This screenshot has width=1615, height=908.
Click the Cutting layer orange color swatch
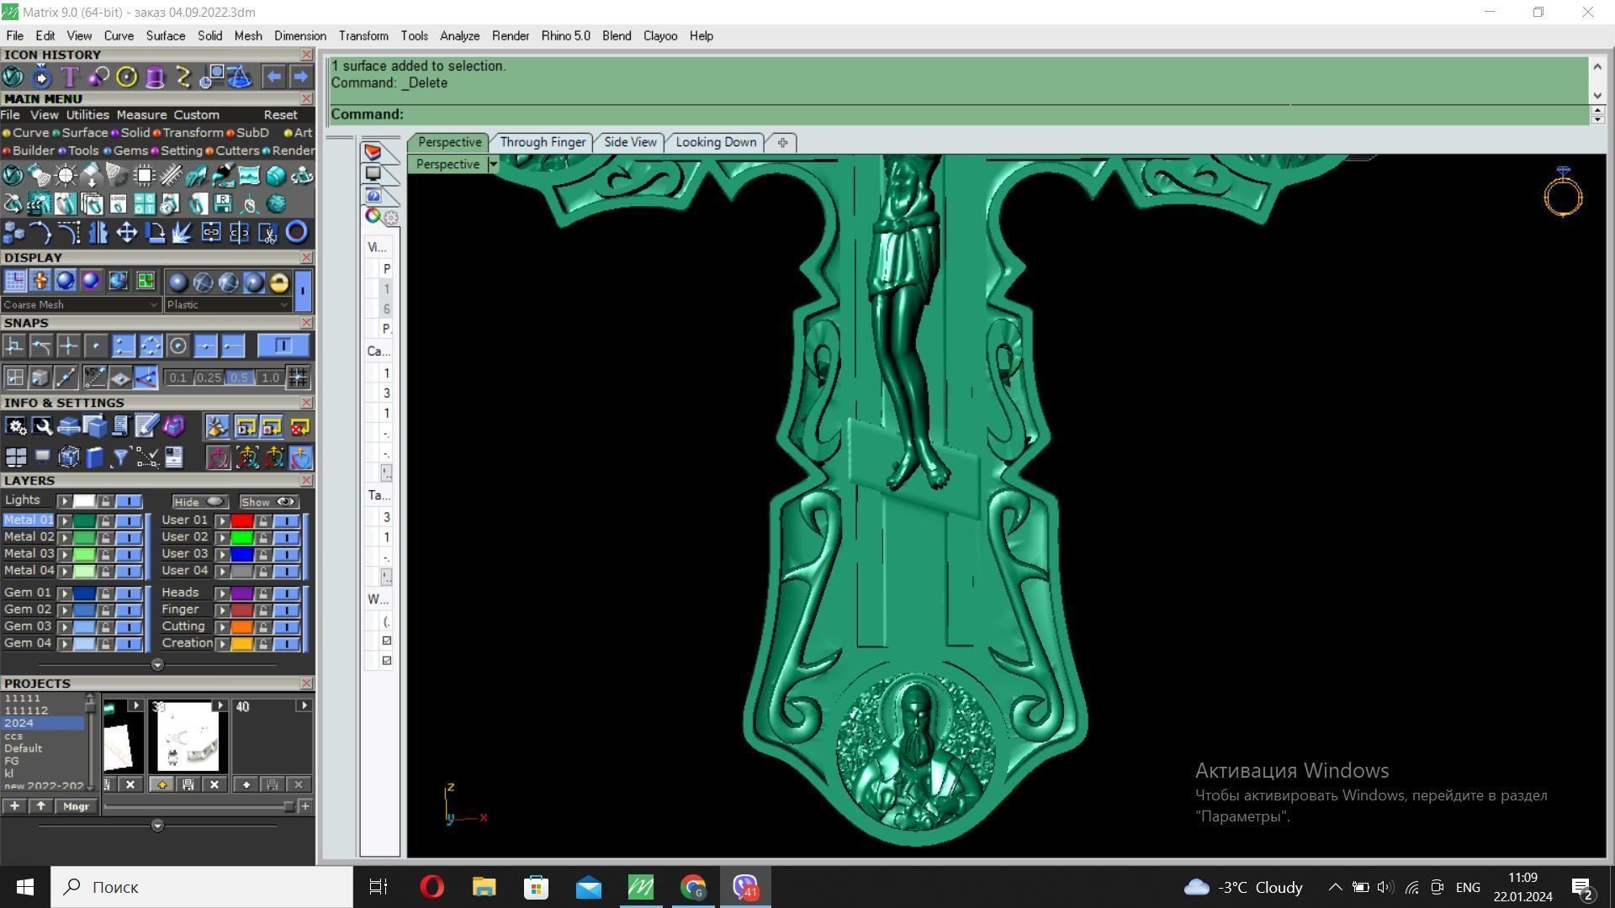[242, 627]
